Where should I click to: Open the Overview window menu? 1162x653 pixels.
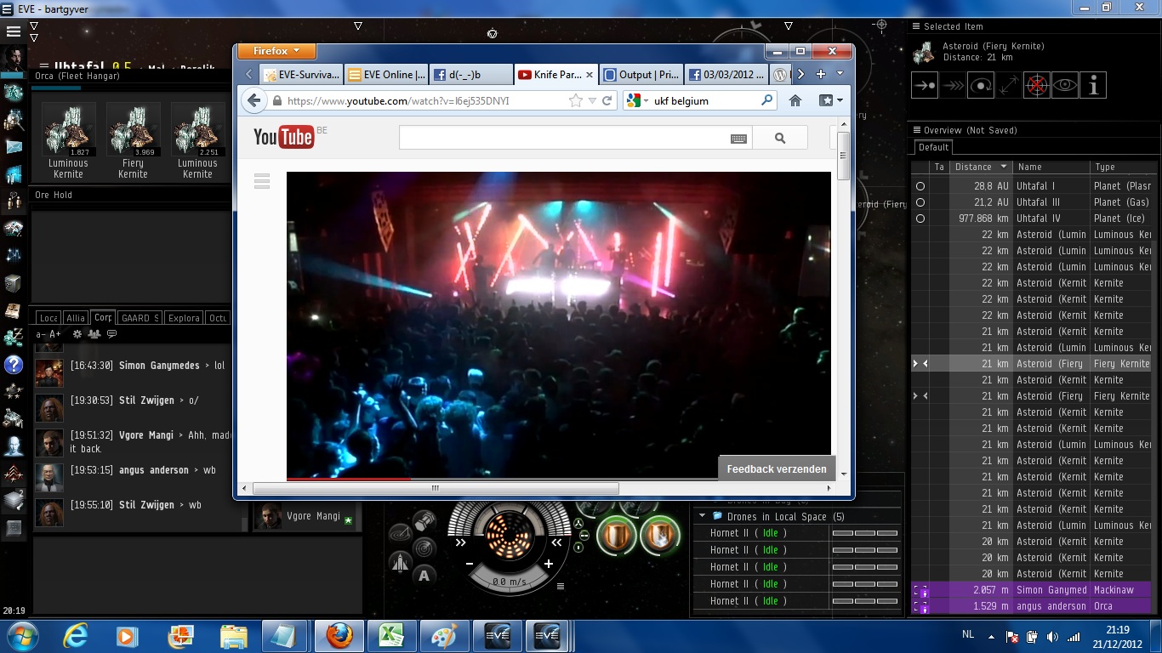pos(917,130)
